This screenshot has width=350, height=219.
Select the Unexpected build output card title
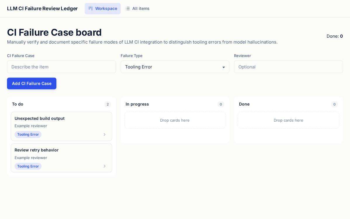pos(39,118)
